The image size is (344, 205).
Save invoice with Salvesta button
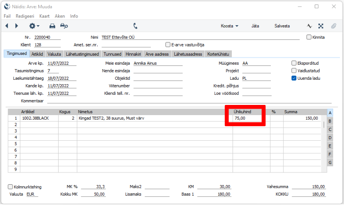pos(282,26)
